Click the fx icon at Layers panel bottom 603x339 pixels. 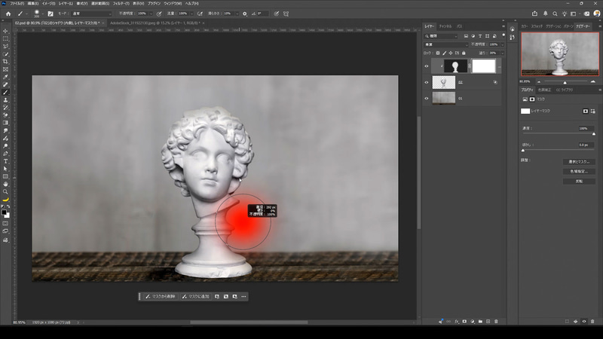(457, 322)
